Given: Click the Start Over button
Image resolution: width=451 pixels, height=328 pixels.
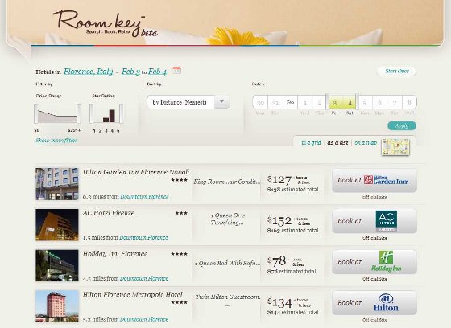Looking at the screenshot, I should pos(396,72).
